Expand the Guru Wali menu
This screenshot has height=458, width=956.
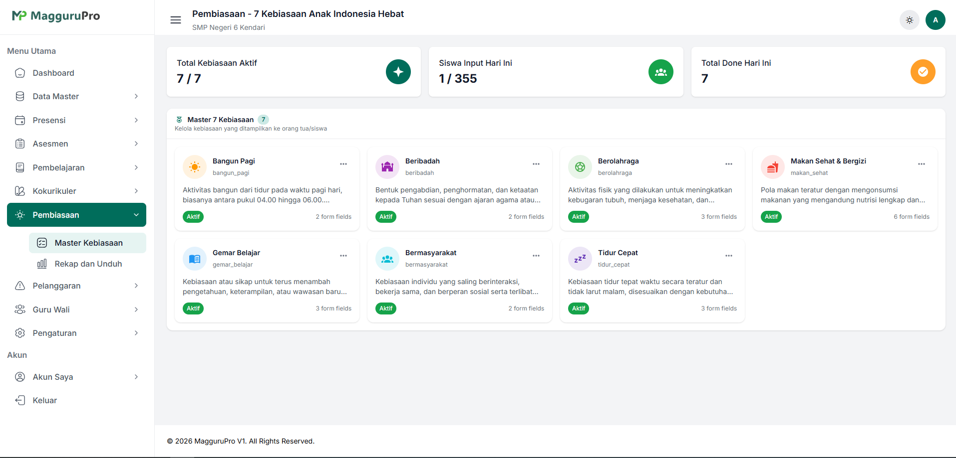77,309
